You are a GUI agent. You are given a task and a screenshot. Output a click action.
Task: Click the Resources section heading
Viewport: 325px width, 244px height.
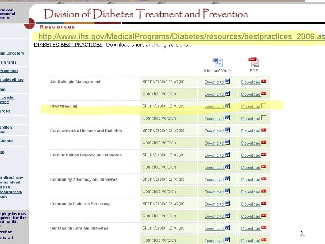point(57,27)
